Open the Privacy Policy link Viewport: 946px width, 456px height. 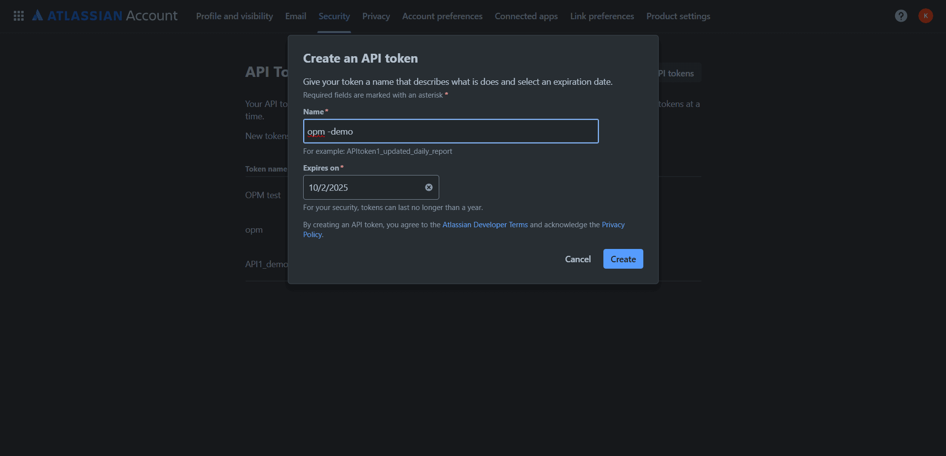click(x=613, y=225)
